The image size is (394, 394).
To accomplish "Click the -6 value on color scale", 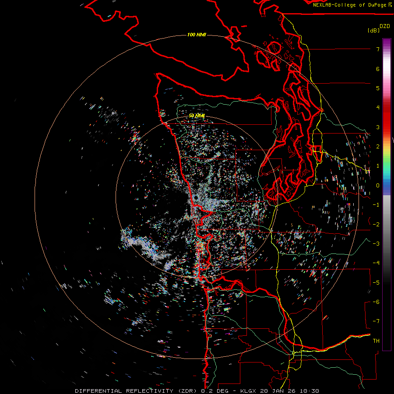I will pyautogui.click(x=376, y=302).
